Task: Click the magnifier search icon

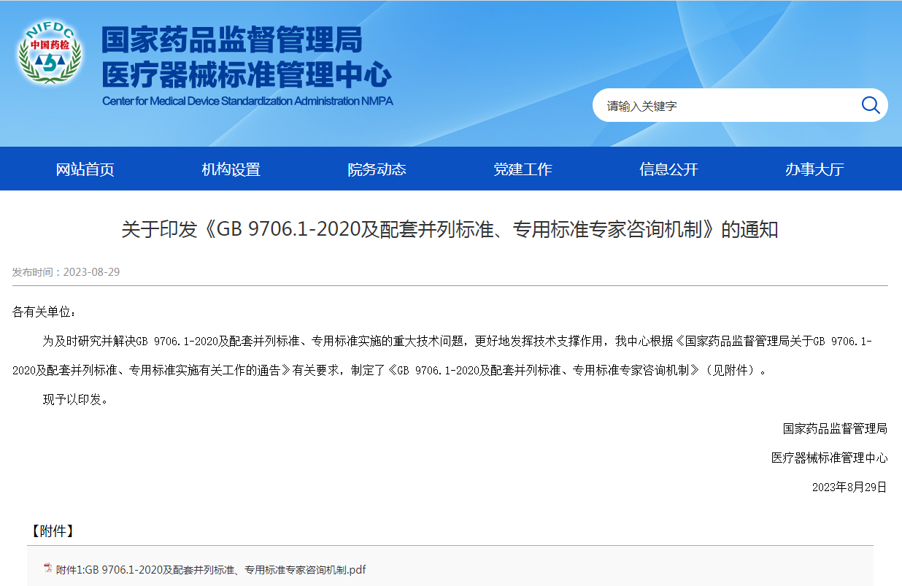Action: (870, 105)
